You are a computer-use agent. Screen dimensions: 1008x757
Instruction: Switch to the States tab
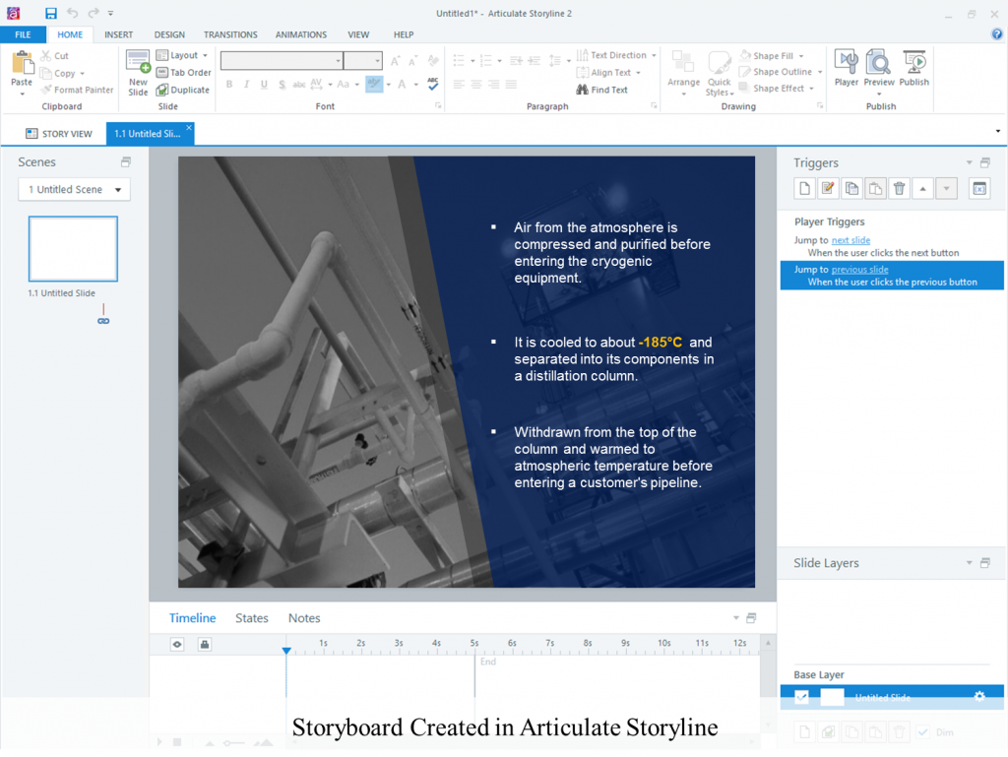[251, 618]
